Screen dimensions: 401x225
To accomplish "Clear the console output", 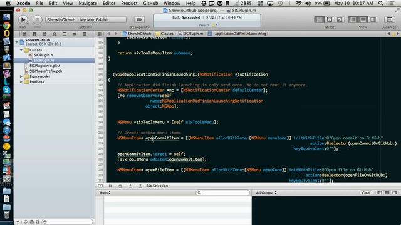I will [x=366, y=193].
